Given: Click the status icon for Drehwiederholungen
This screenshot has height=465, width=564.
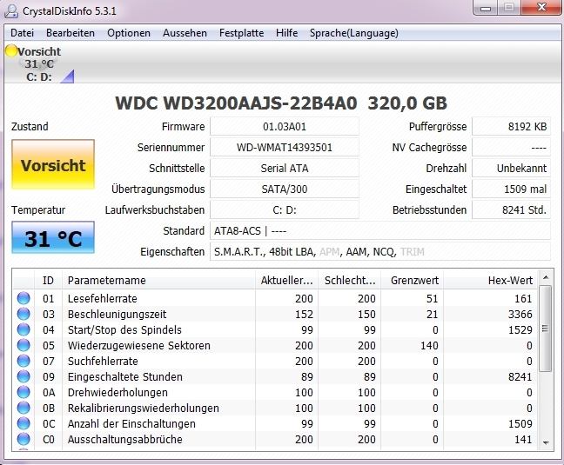Looking at the screenshot, I should (23, 392).
